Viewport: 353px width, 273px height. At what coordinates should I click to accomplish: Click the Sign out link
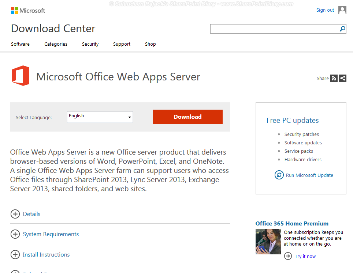(325, 10)
